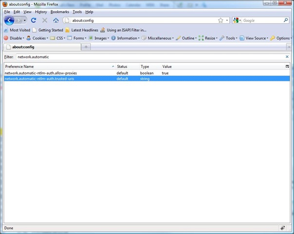Open a new tab with plus button
Image resolution: width=294 pixels, height=234 pixels.
point(86,47)
